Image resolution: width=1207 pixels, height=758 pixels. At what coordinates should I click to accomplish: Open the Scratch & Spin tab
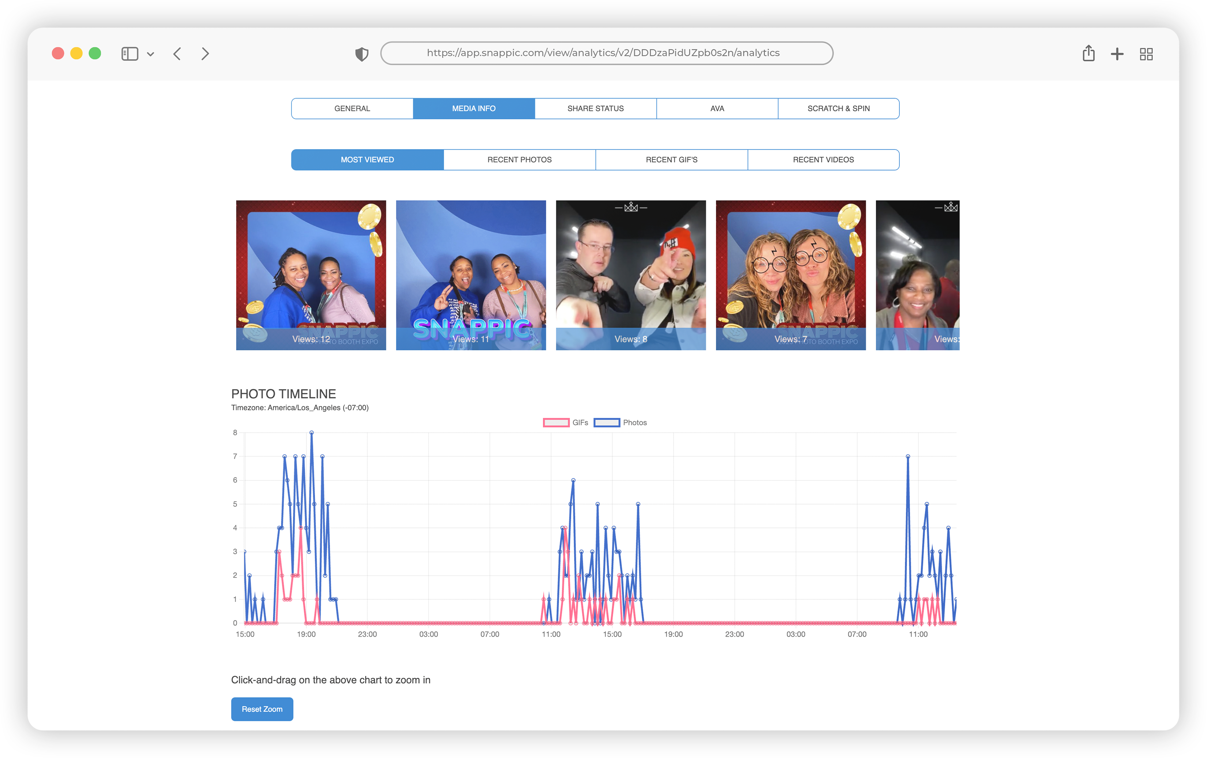[838, 108]
